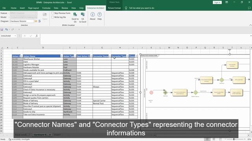The width and height of the screenshot is (252, 141).
Task: Select the Mode of delivery gateway diamond
Action: click(195, 92)
